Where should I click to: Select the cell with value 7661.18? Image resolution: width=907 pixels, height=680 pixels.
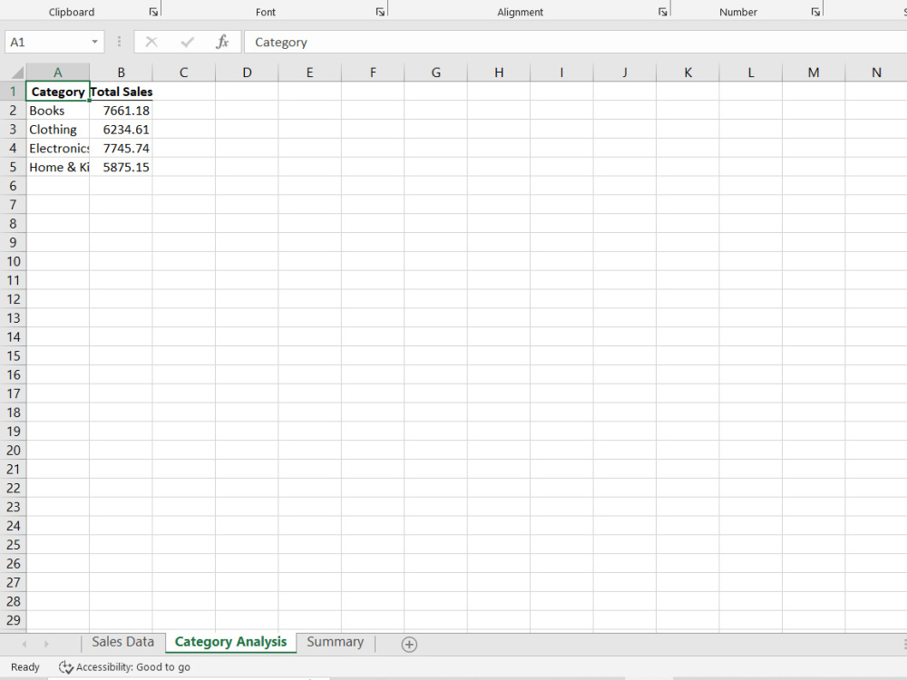point(121,111)
